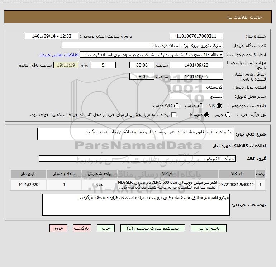Click the announcement date field 1401/09/14 - 12:32
This screenshot has width=276, height=267.
(52, 36)
